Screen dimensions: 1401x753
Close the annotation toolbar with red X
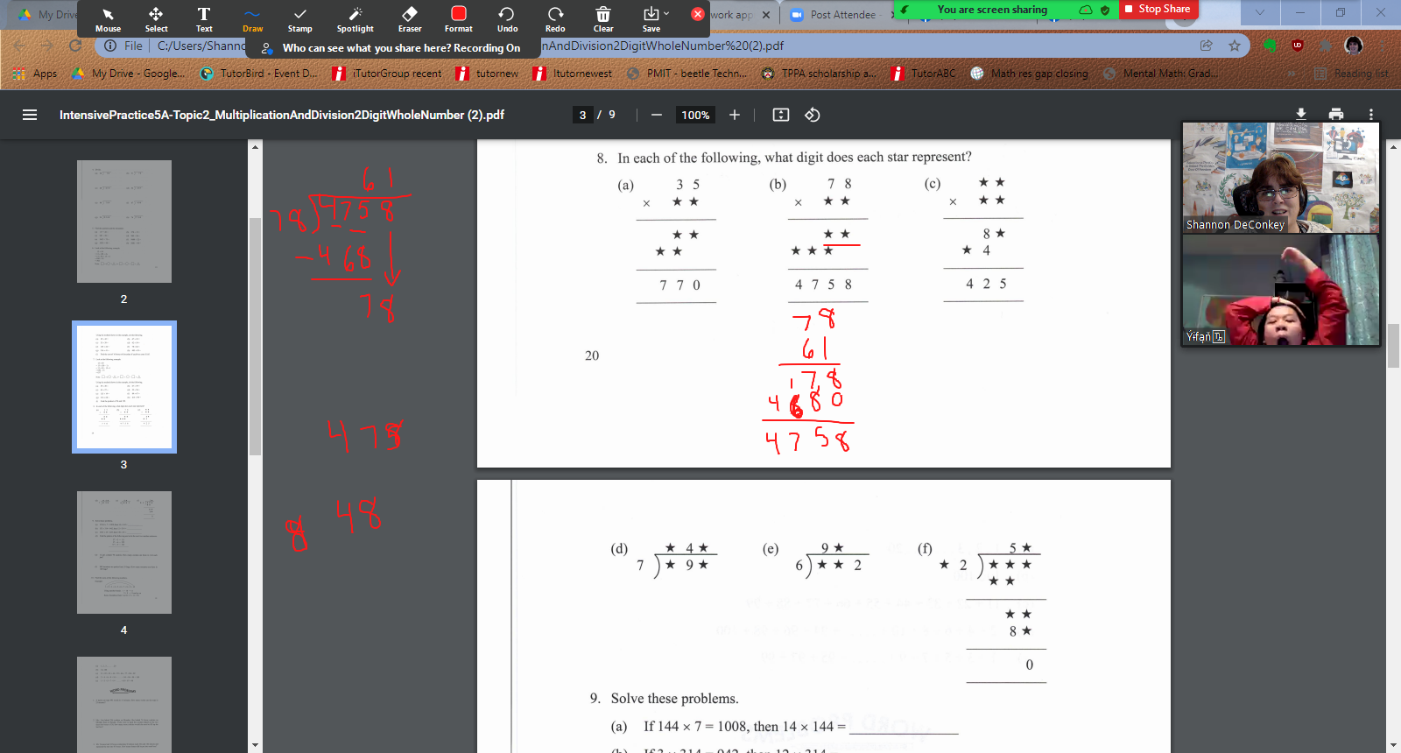tap(698, 14)
